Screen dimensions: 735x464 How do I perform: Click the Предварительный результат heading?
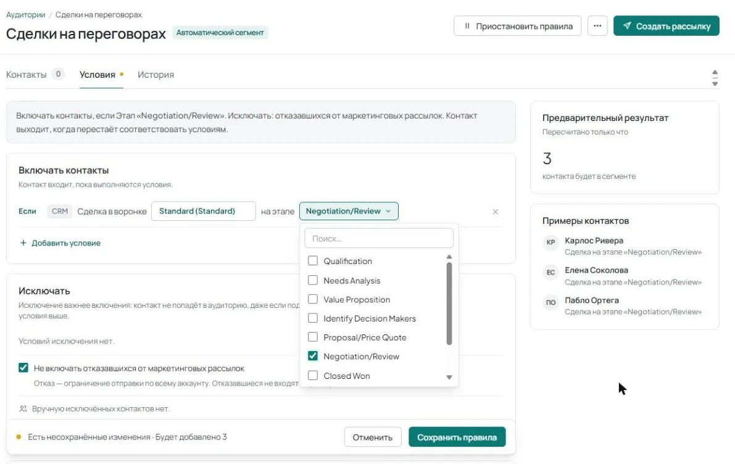click(x=605, y=118)
